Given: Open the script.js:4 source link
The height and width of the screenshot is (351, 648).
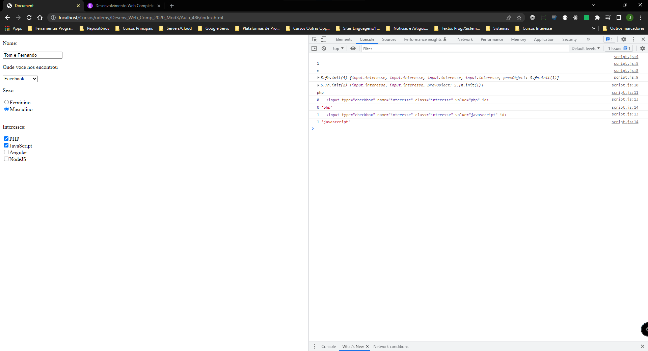Looking at the screenshot, I should [x=626, y=57].
